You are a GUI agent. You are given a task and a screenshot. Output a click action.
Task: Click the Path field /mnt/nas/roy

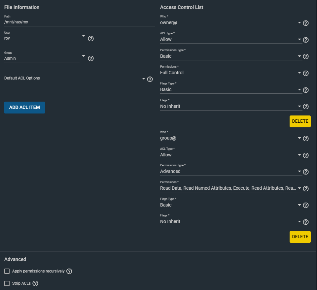[x=80, y=22]
